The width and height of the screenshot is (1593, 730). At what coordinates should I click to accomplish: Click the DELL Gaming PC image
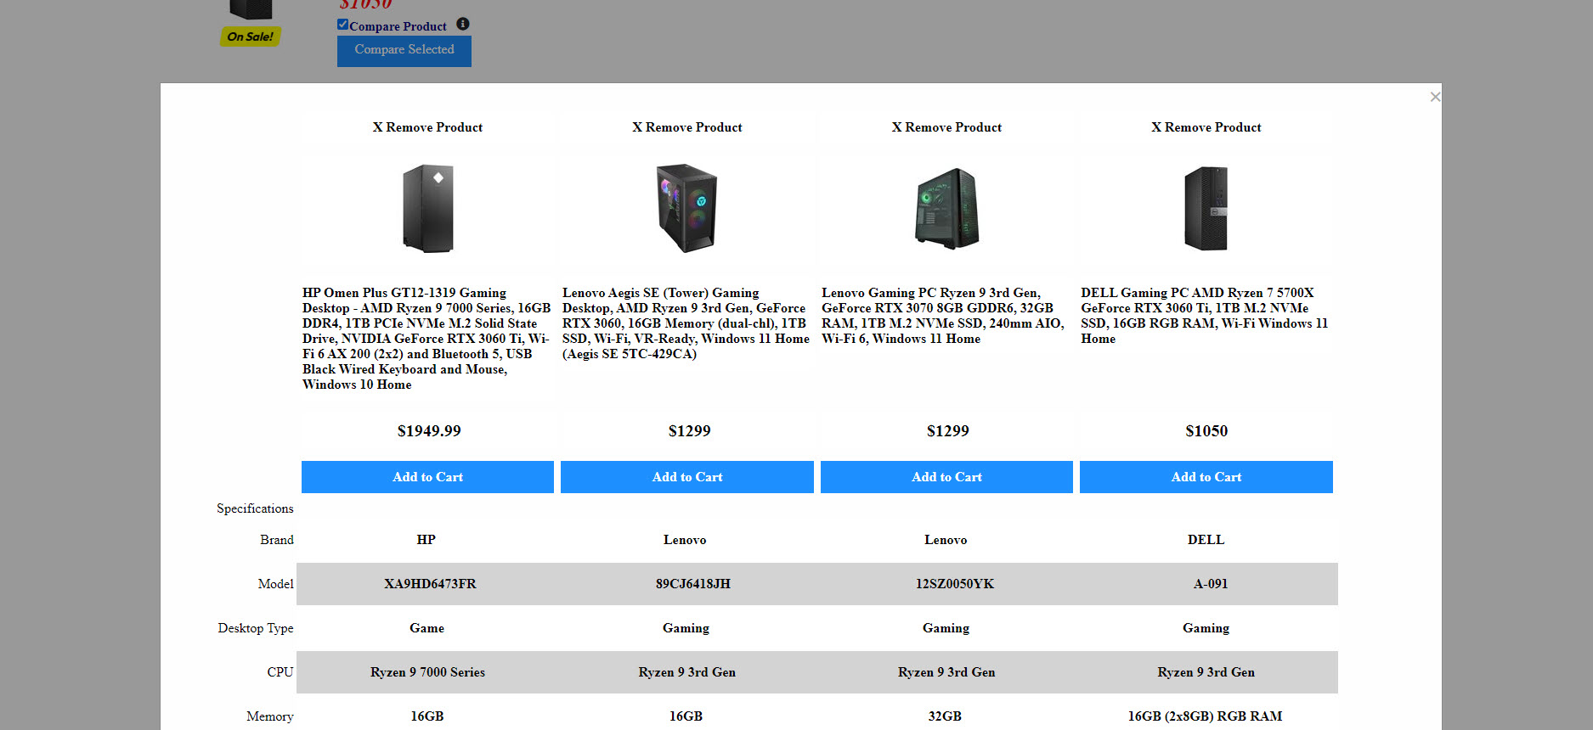[x=1206, y=208]
